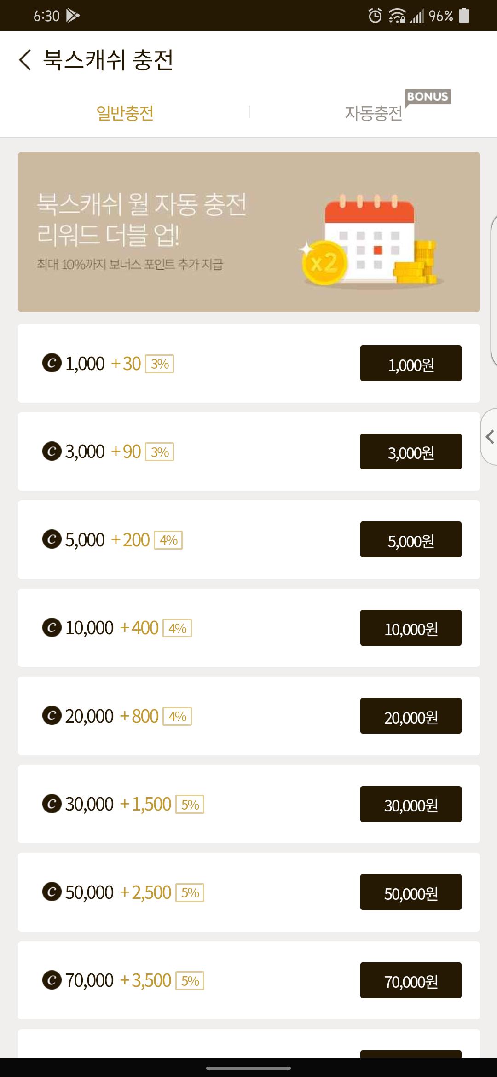This screenshot has width=497, height=1077.
Task: Expand the side edge panel handle
Action: 490,436
